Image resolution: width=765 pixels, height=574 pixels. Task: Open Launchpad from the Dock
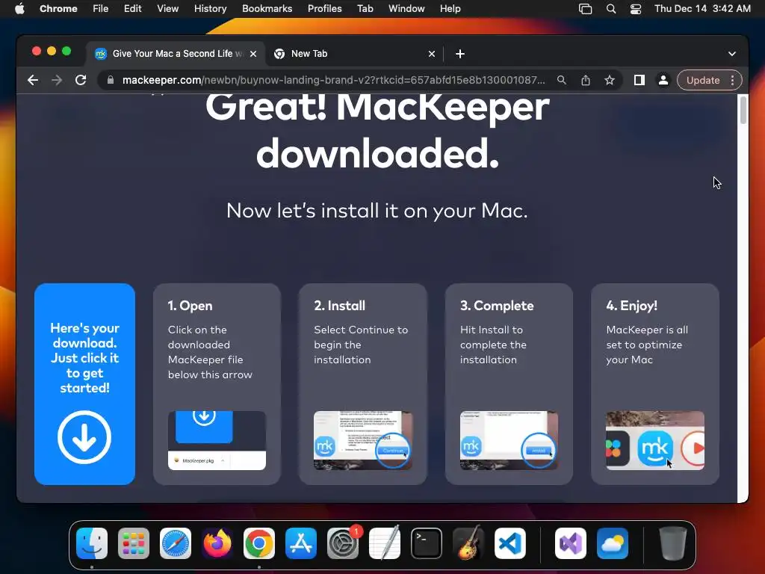tap(134, 543)
